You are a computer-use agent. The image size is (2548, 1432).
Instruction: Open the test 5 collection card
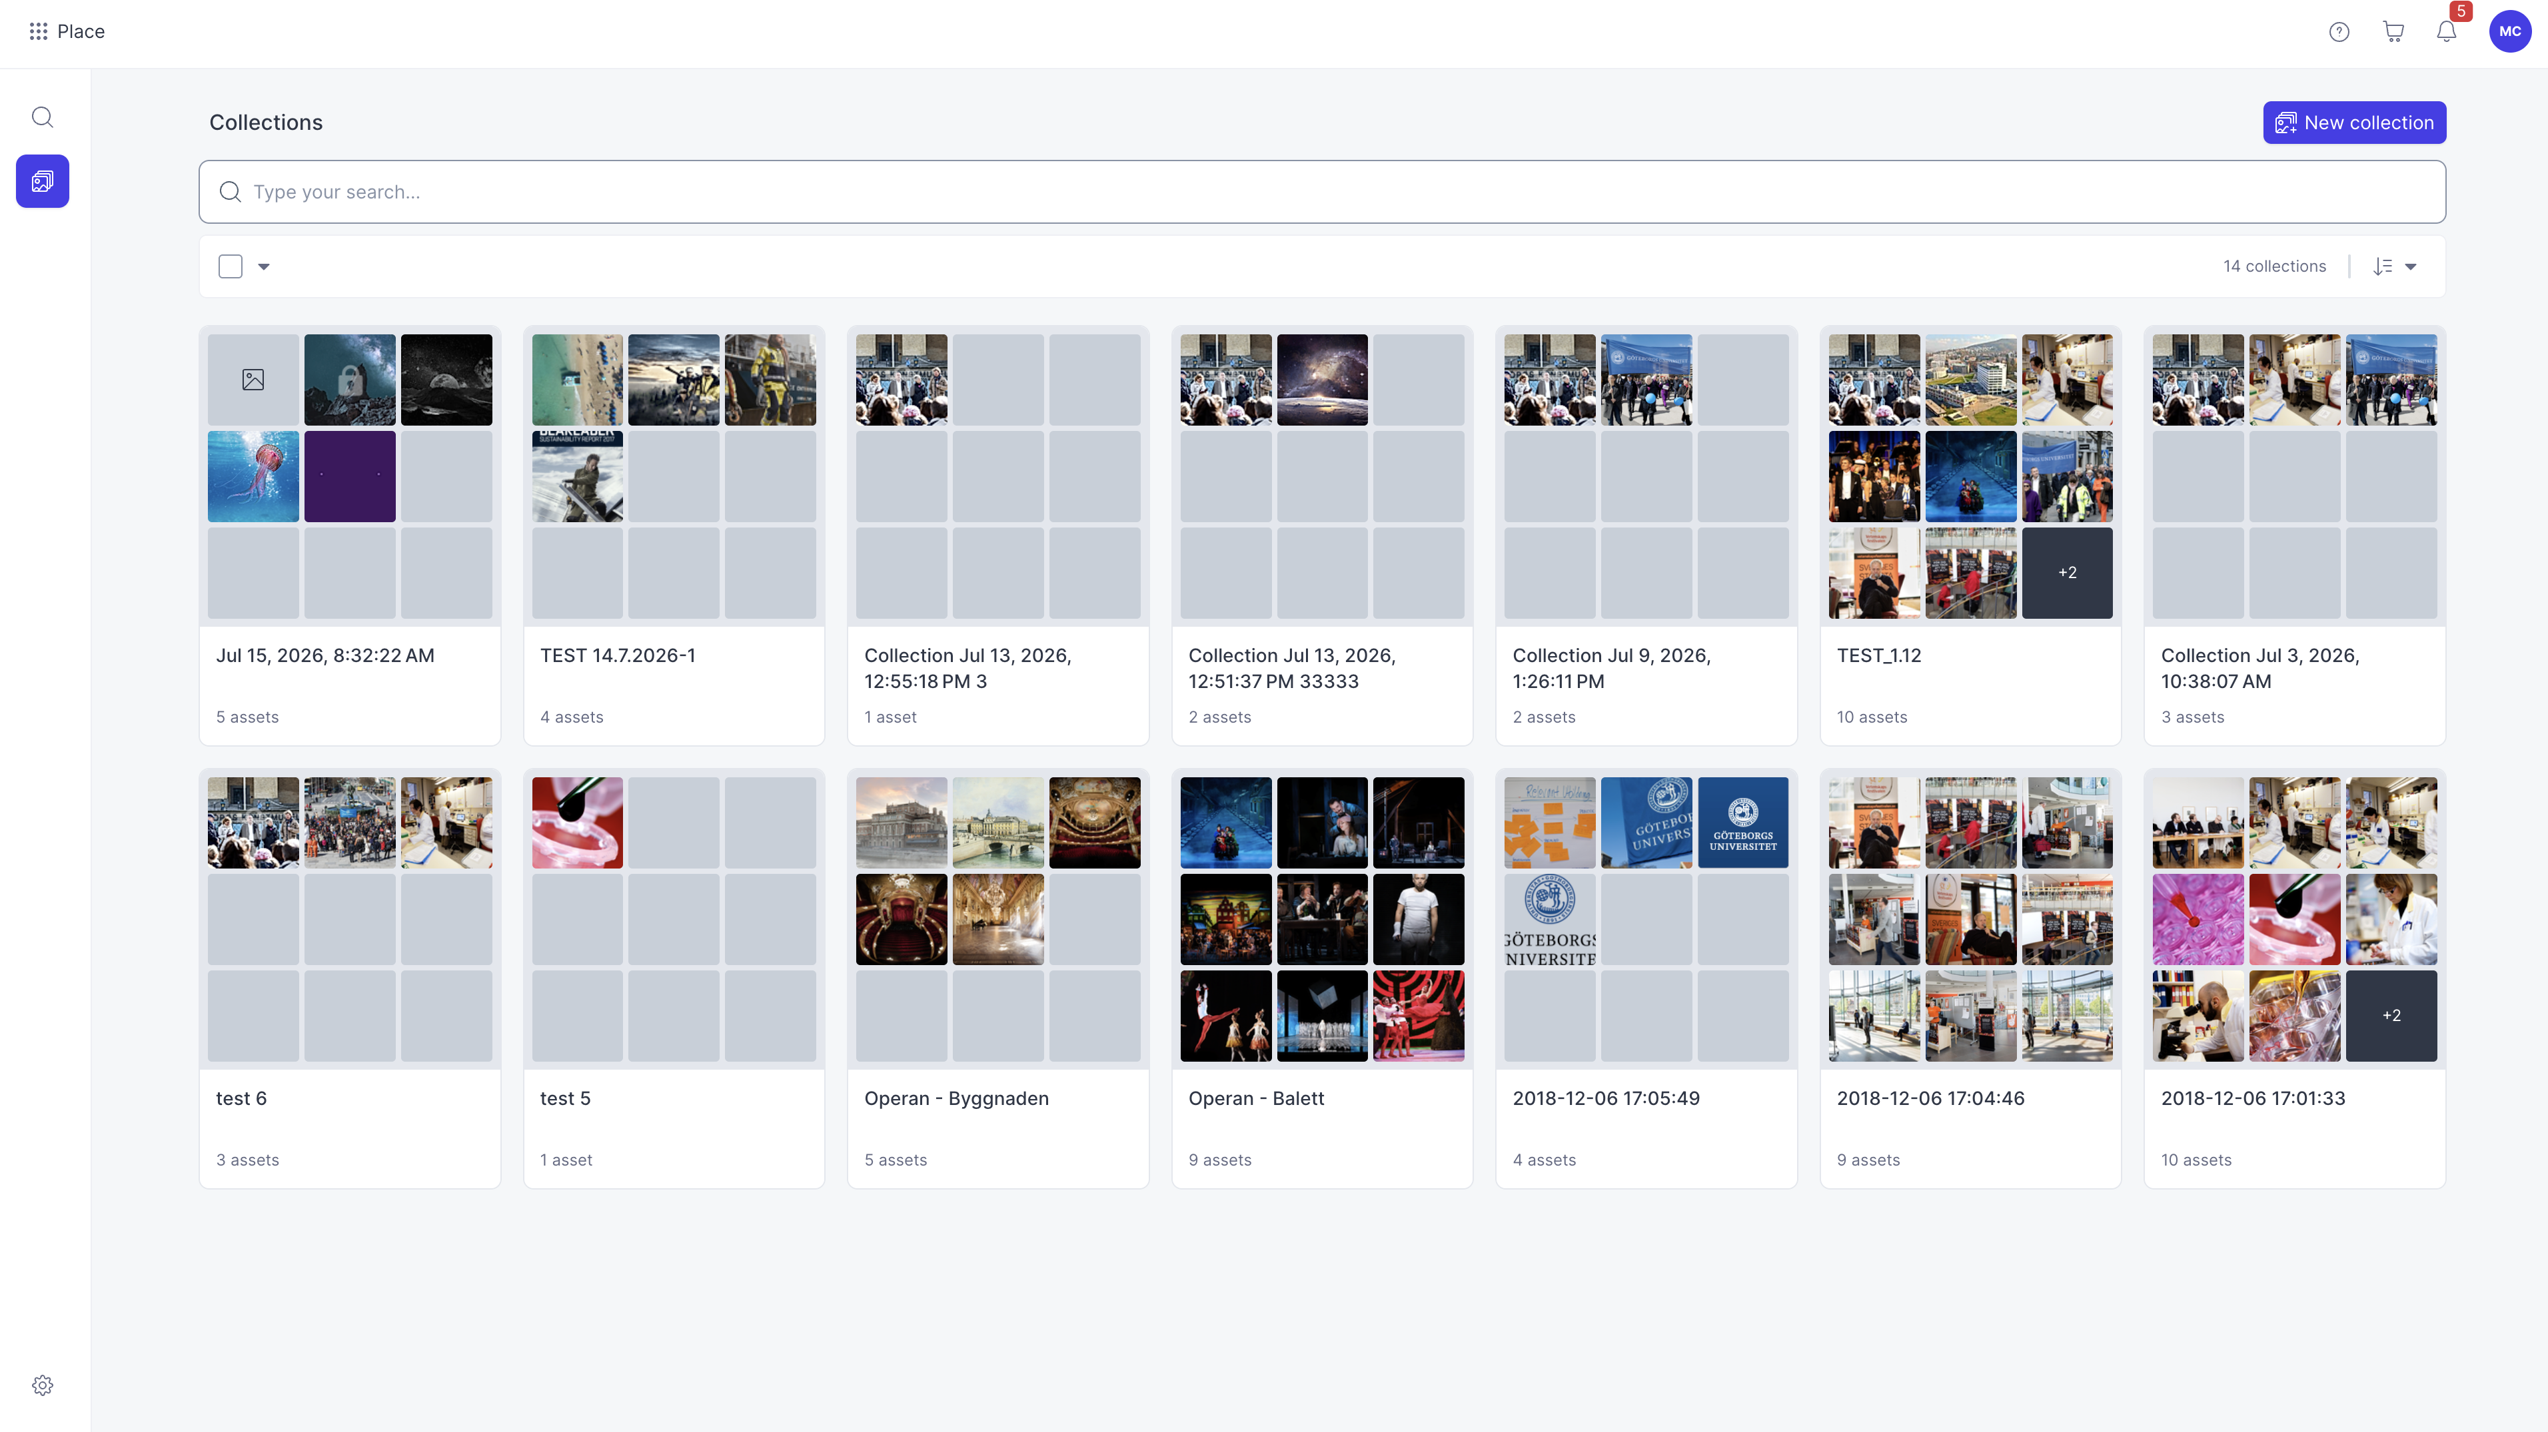coord(674,978)
